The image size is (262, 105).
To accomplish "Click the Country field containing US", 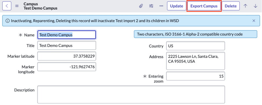I will [196, 46].
